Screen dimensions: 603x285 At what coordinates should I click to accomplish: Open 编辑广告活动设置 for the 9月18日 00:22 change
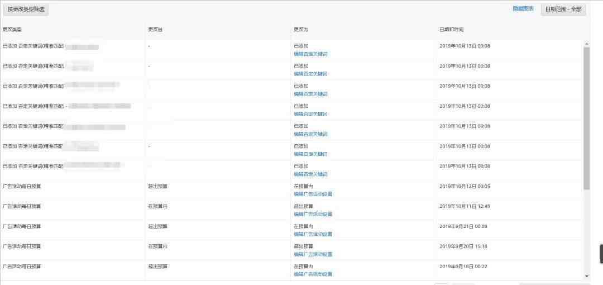313,274
